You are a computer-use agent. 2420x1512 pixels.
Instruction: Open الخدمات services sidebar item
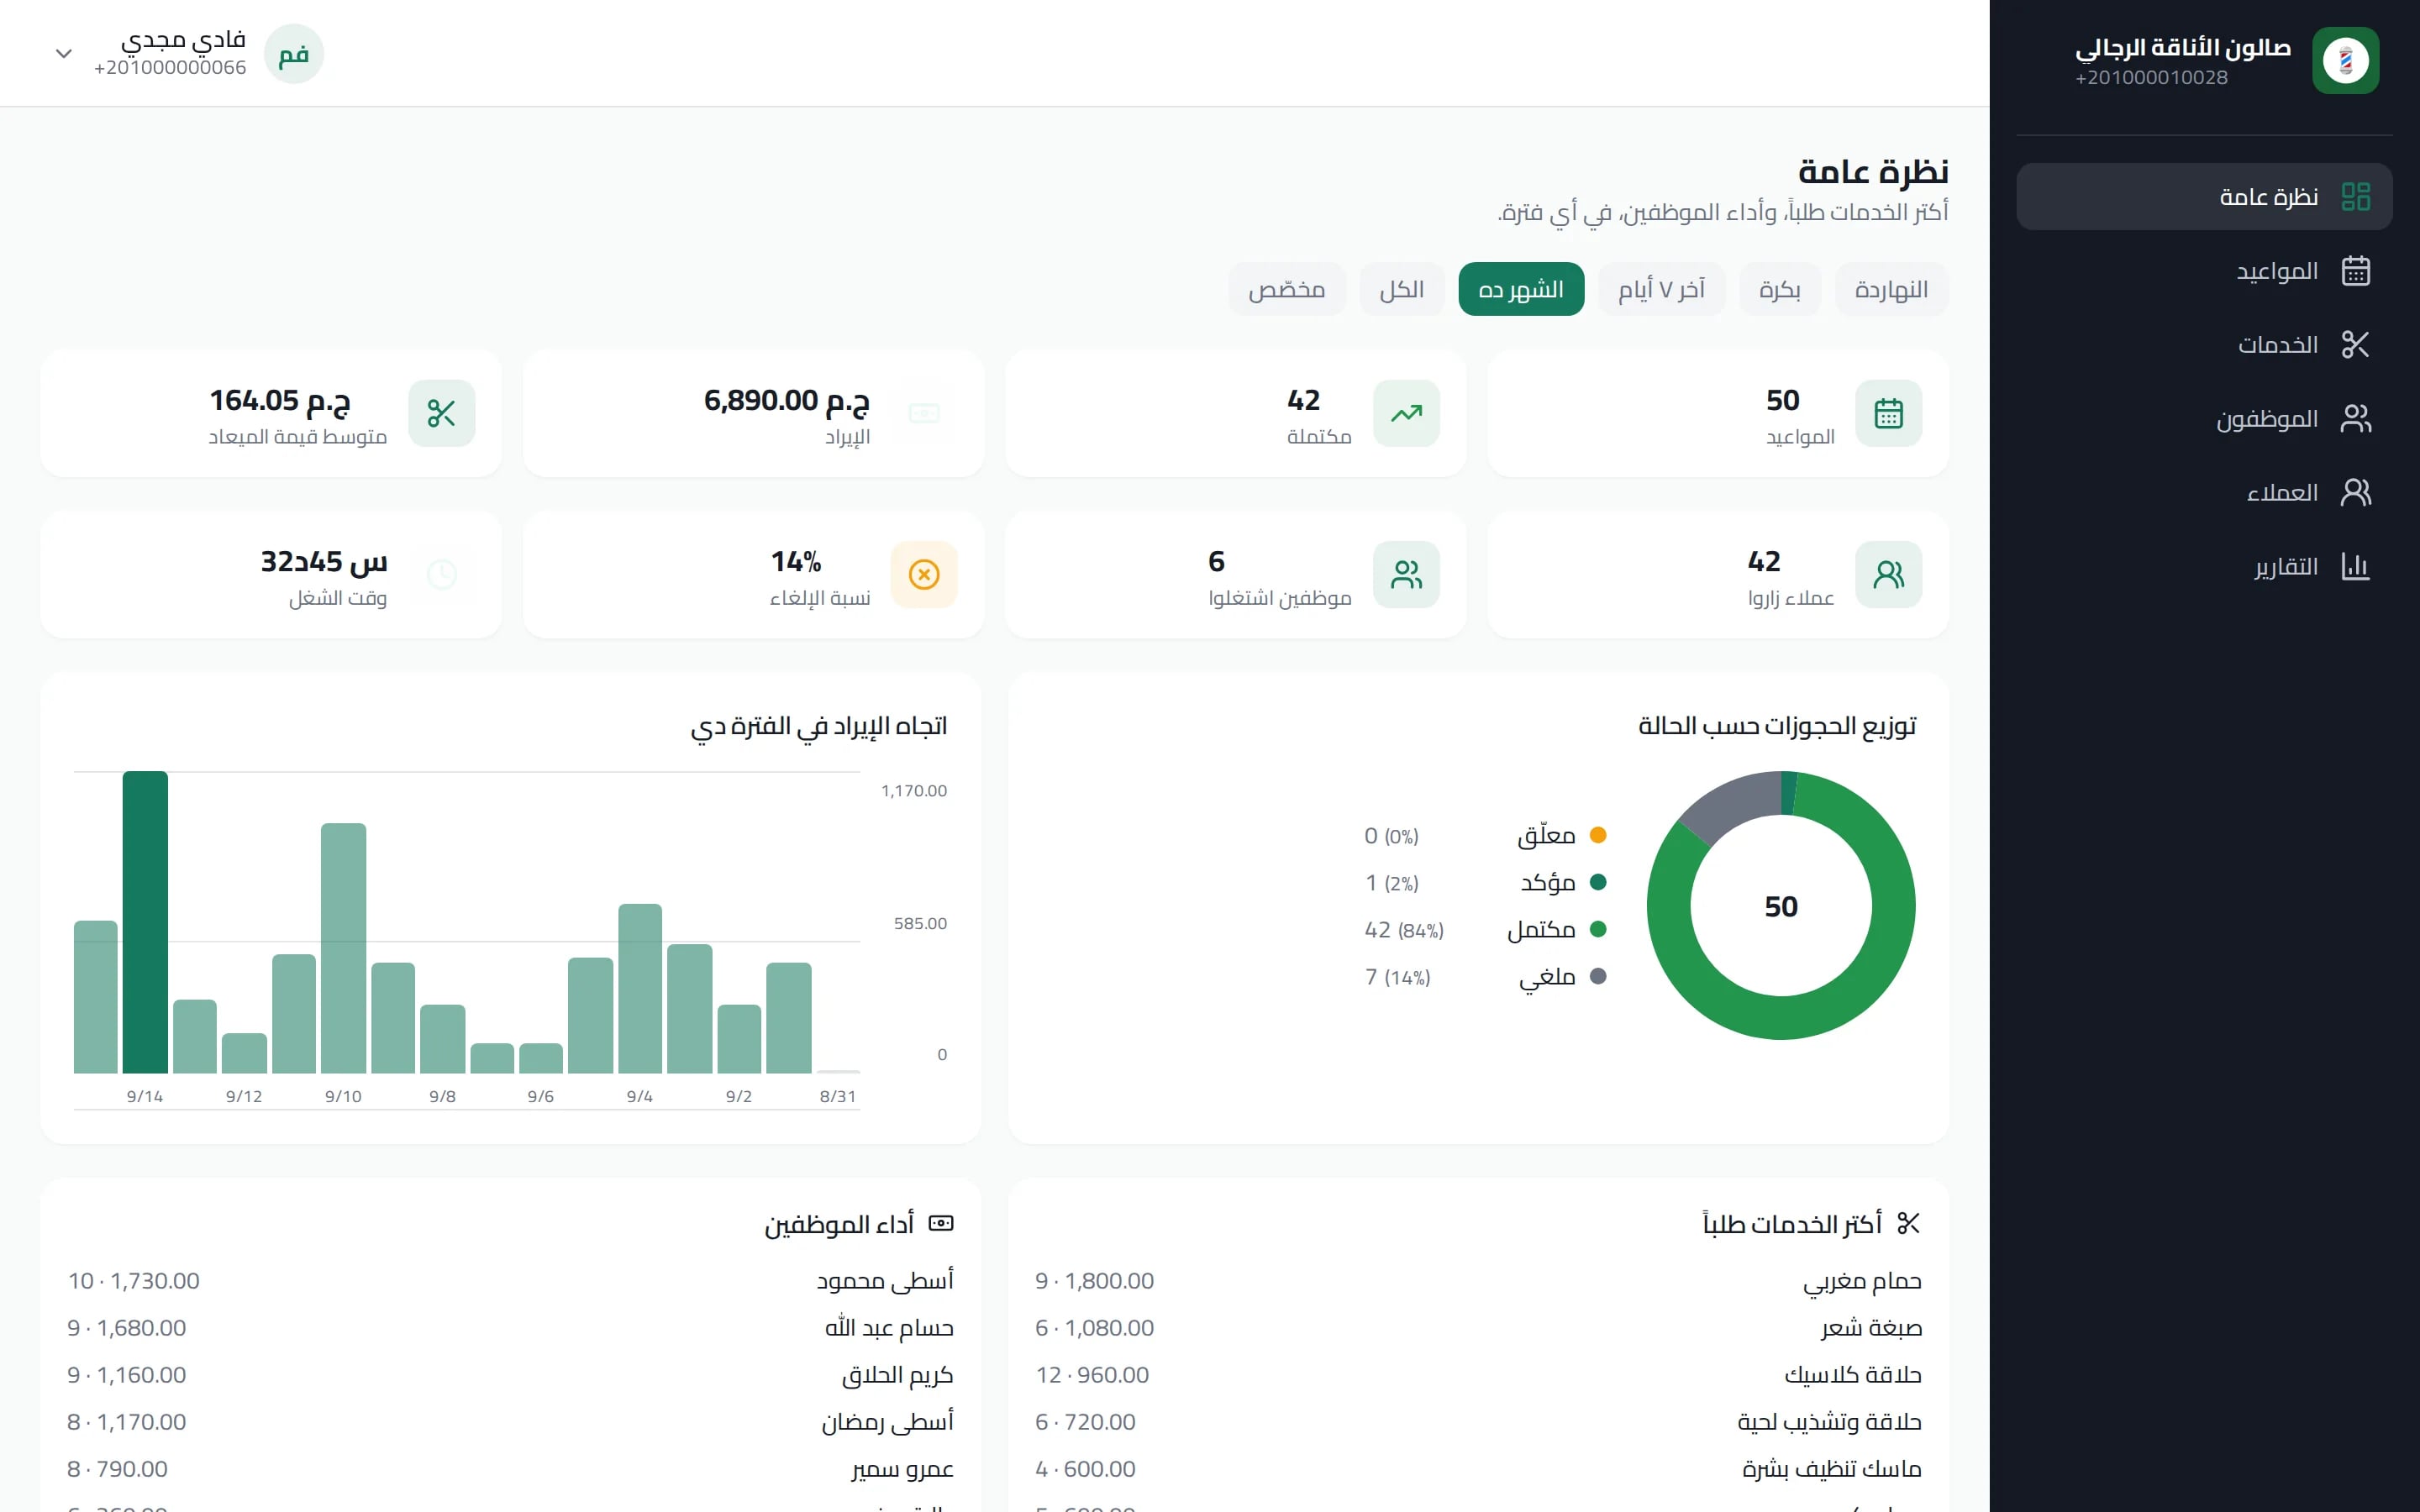(2204, 345)
